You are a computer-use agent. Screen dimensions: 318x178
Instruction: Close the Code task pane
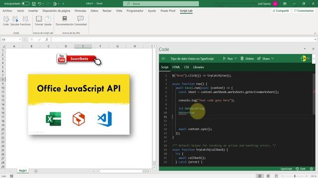pos(314,49)
